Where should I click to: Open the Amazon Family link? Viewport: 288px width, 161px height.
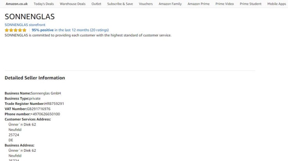[x=170, y=4]
